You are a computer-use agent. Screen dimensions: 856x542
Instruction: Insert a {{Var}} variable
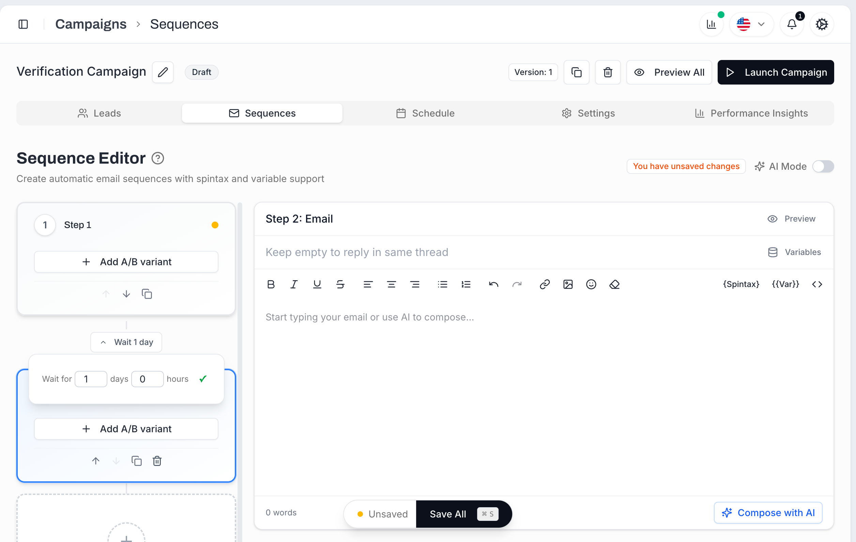pos(785,285)
